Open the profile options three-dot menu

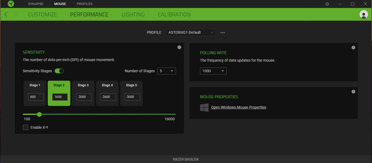point(223,32)
